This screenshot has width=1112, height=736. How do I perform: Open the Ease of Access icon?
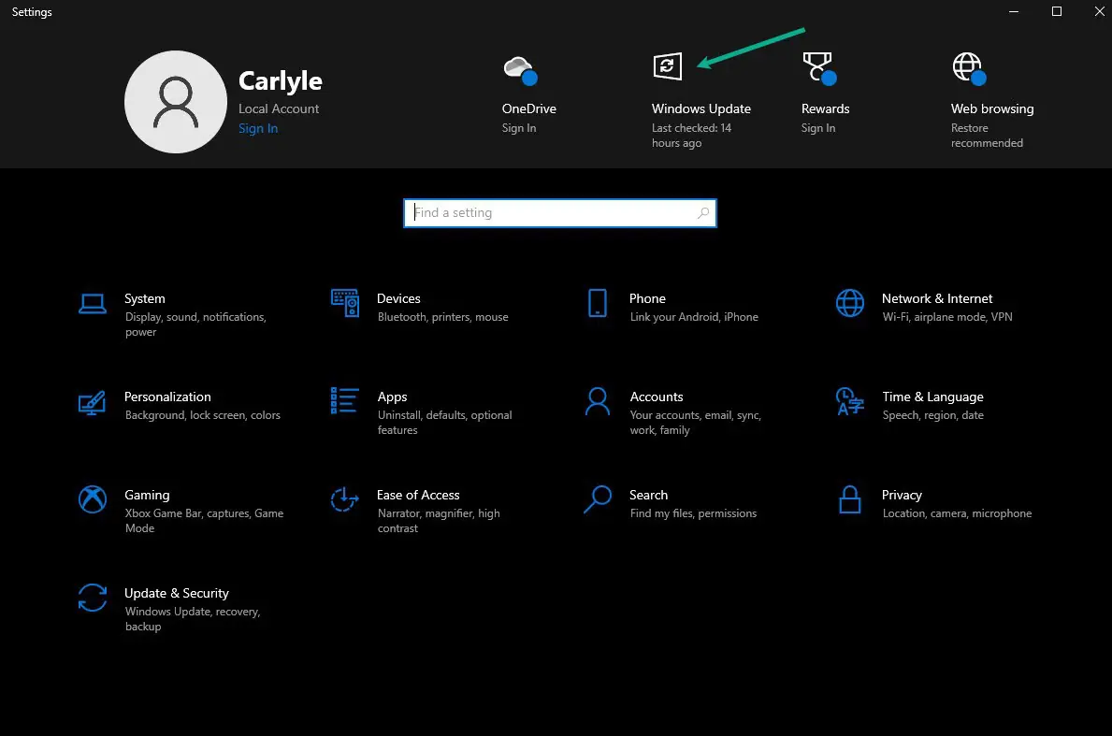(345, 499)
